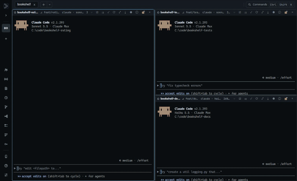Open the new tab dropdown arrow

click(49, 5)
